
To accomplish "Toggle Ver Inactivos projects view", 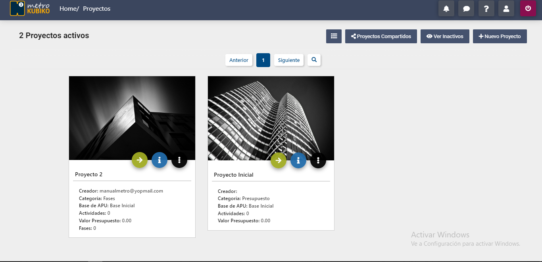I will pos(445,36).
